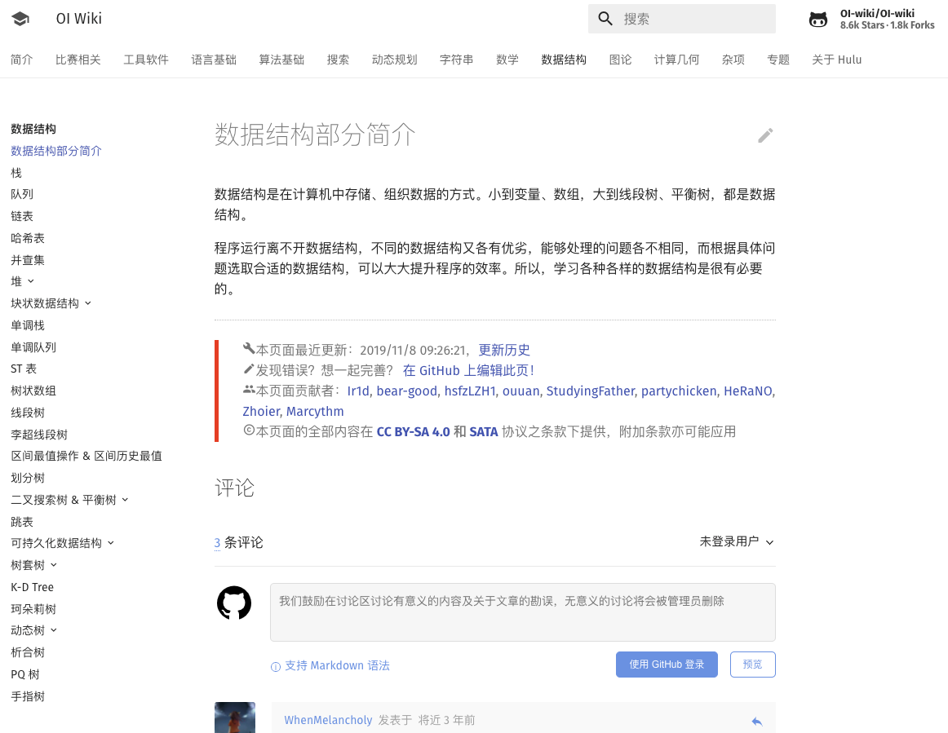Screen dimensions: 948x733
Task: Reply to WhenMelancholy's comment via the arrow icon
Action: pyautogui.click(x=757, y=720)
